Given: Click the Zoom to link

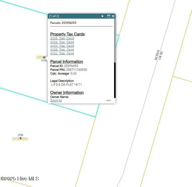Looking at the screenshot, I should tap(56, 100).
